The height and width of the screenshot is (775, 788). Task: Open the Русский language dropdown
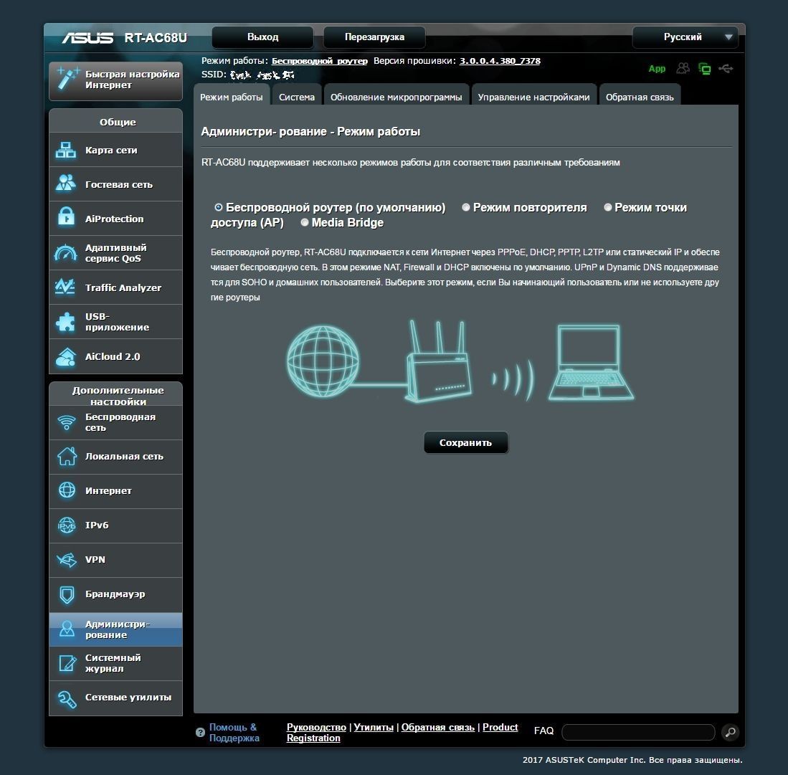click(x=685, y=37)
